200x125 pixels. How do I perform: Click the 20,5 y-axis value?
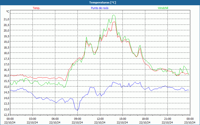click(6, 25)
